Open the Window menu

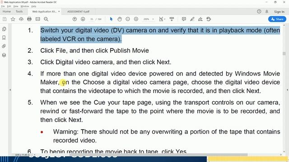coord(25,6)
